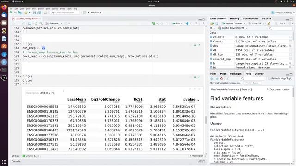The image size is (296, 166).
Task: Open find and replace magnifier in editor
Action: [41, 24]
